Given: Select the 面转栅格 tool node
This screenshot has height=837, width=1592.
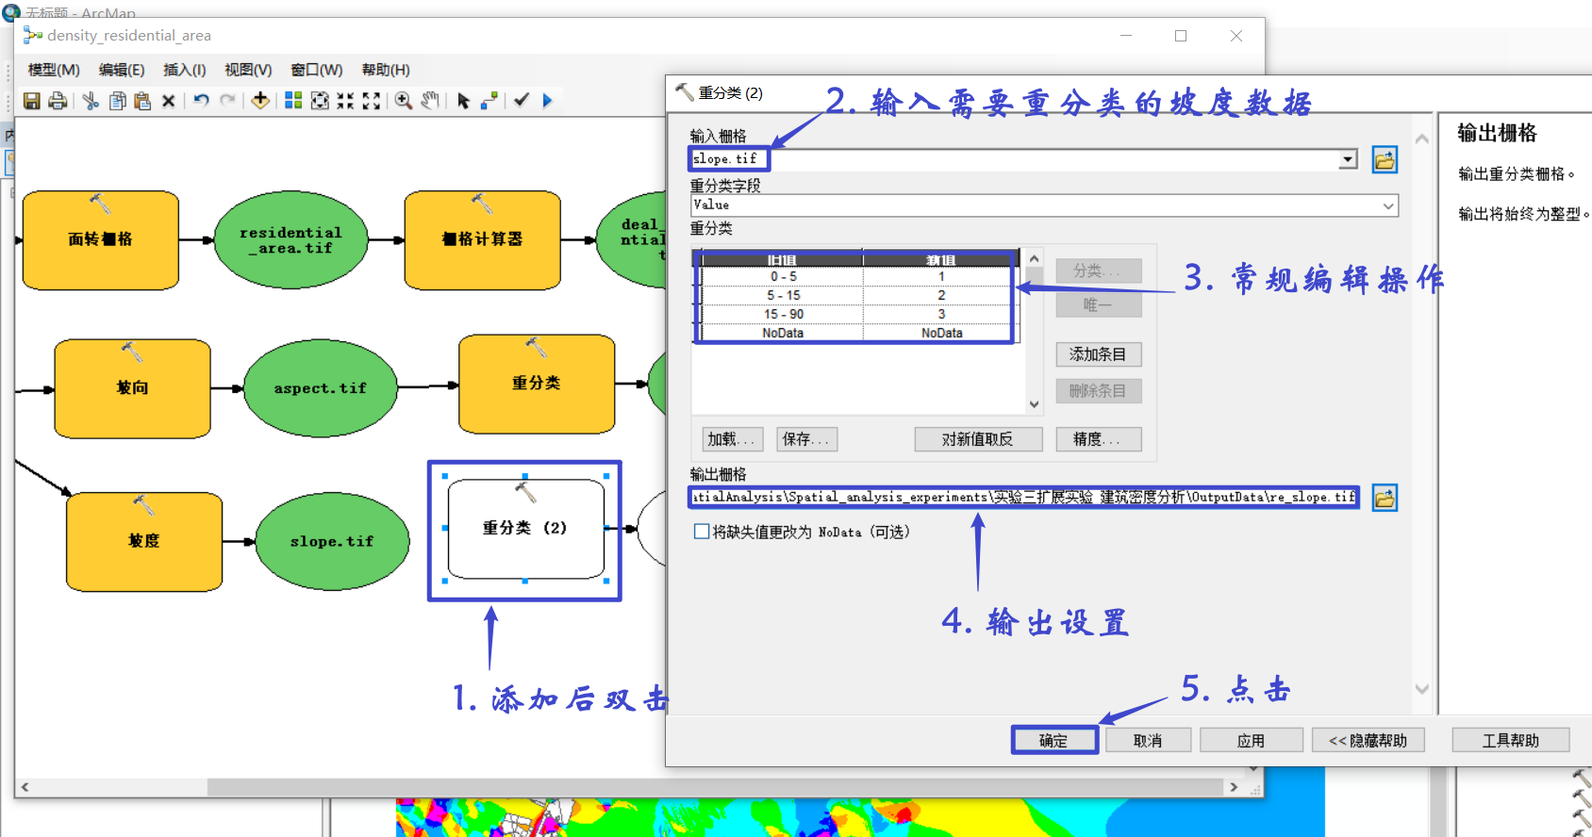Looking at the screenshot, I should coord(101,240).
